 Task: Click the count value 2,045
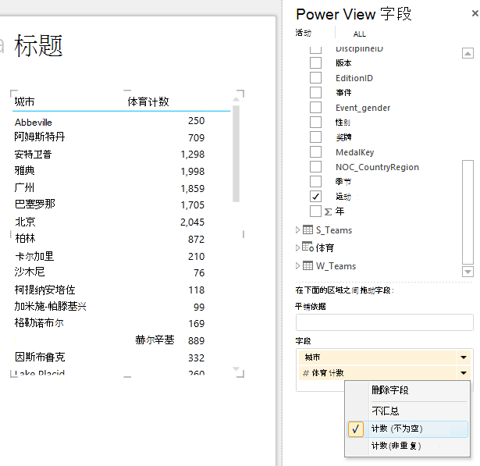pyautogui.click(x=192, y=222)
